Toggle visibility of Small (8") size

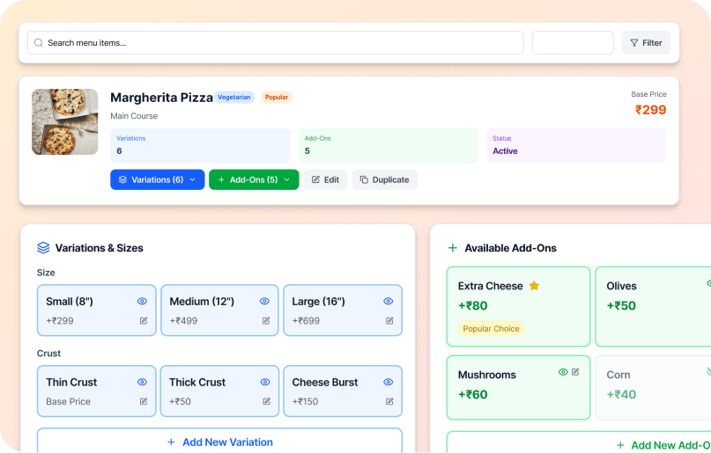(x=143, y=302)
